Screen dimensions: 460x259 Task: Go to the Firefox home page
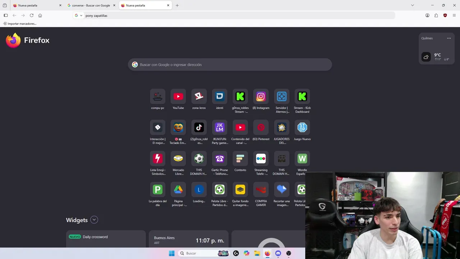pos(40,15)
